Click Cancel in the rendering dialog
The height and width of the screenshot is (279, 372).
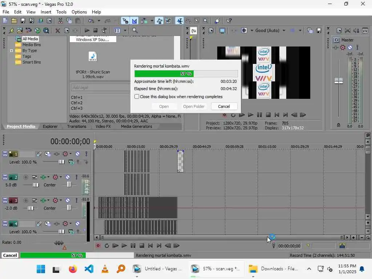coord(224,106)
